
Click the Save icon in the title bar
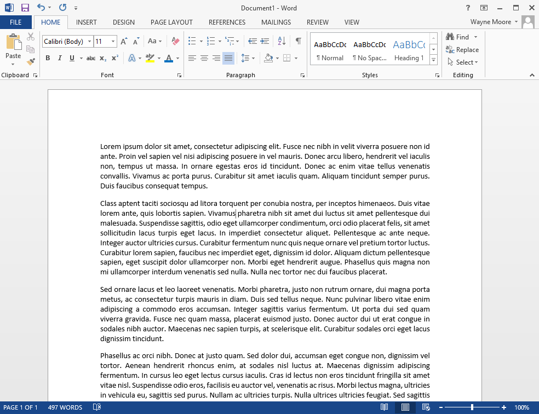tap(25, 8)
